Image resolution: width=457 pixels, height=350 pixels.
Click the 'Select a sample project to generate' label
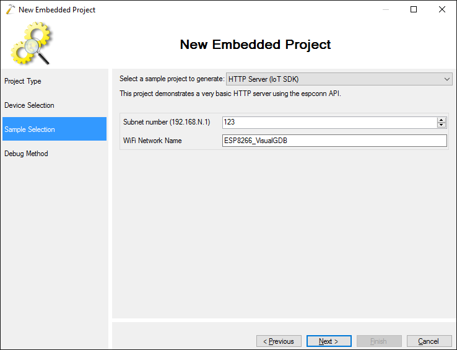coord(172,79)
